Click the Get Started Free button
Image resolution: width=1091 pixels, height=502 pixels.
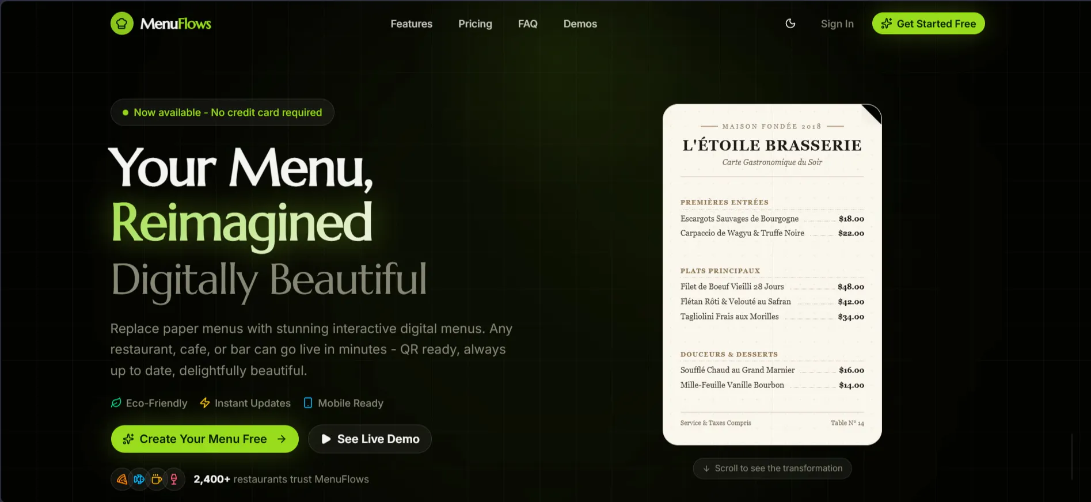(928, 24)
